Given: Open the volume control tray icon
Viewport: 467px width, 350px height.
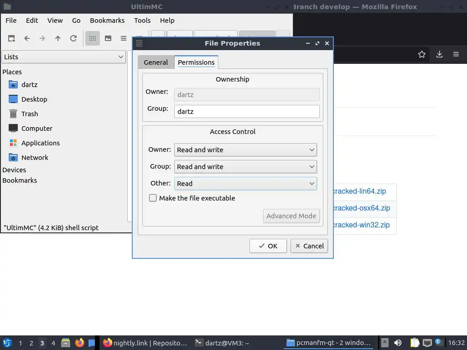Looking at the screenshot, I should [398, 343].
